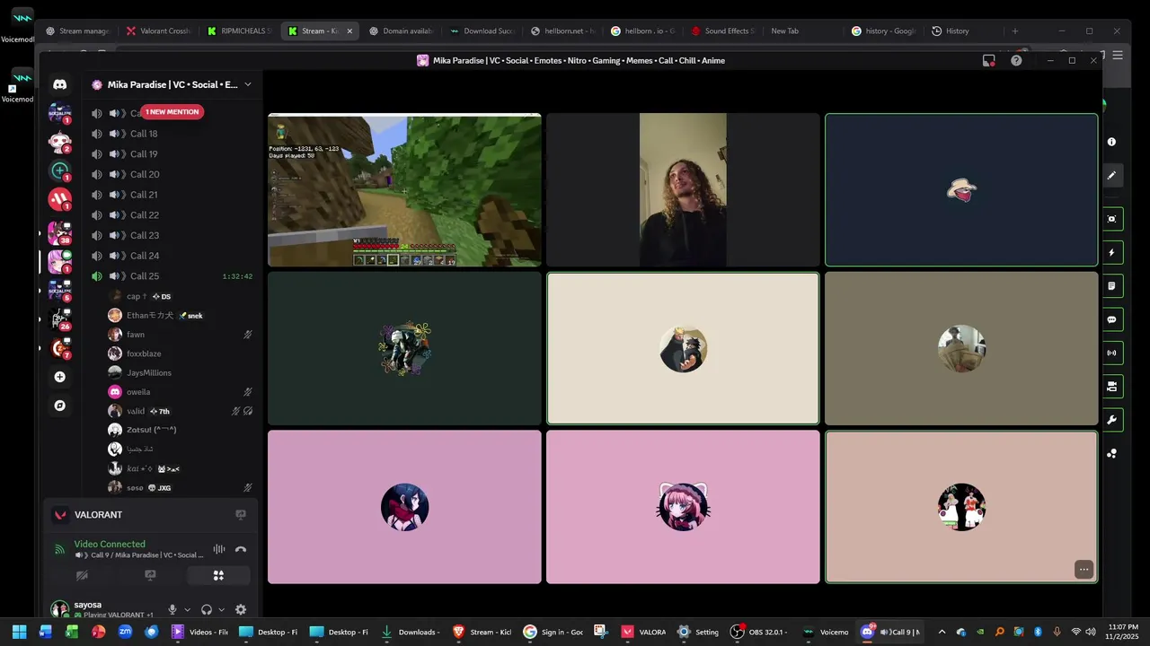Switch to the Sound Effects browser tab
Viewport: 1150px width, 646px height.
722,31
